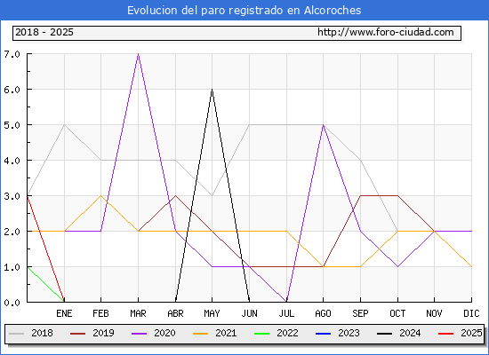Select the red 2025 legend line swatch
The width and height of the screenshot is (489, 355).
point(446,334)
